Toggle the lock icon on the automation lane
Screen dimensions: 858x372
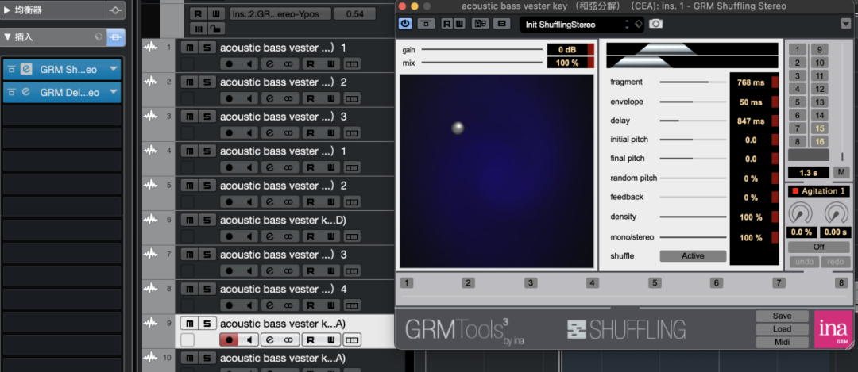click(216, 28)
